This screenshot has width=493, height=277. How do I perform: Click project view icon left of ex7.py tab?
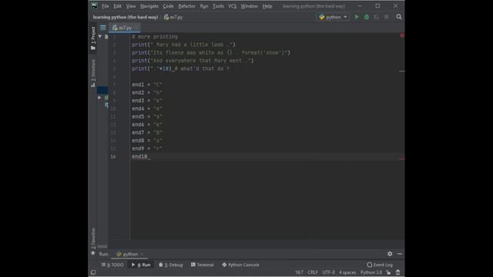pos(102,28)
